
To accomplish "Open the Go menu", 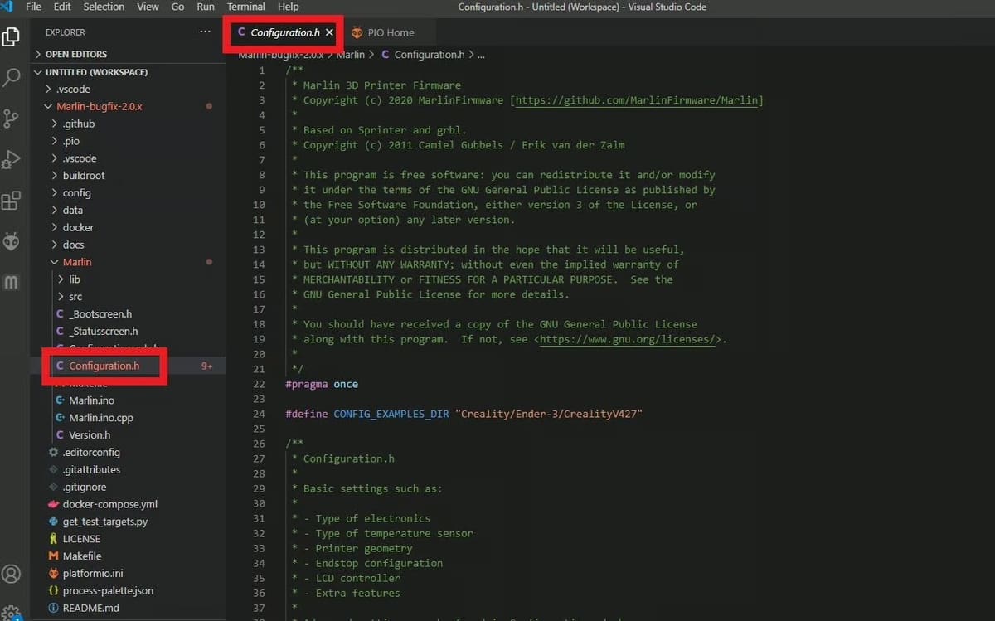I will (177, 7).
